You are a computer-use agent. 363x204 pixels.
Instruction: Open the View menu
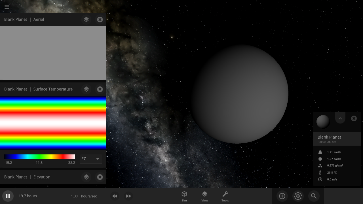pyautogui.click(x=205, y=196)
